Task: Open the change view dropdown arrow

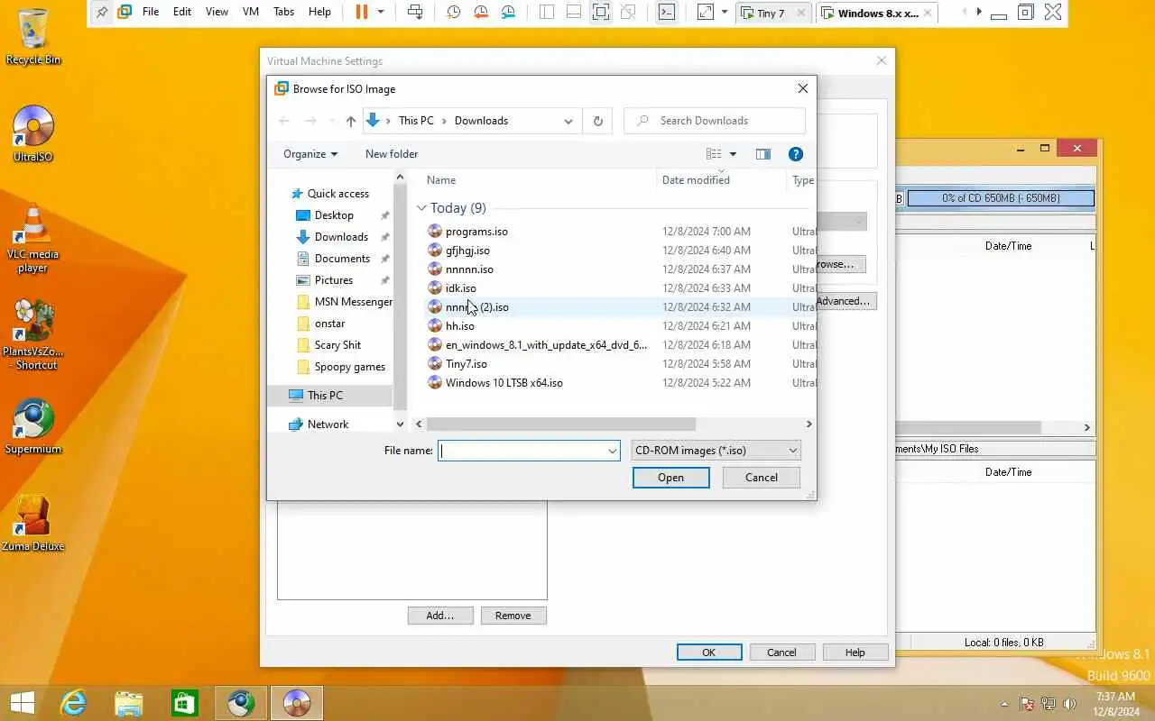Action: click(x=733, y=154)
